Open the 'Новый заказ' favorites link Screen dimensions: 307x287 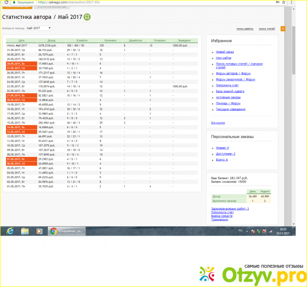[224, 51]
